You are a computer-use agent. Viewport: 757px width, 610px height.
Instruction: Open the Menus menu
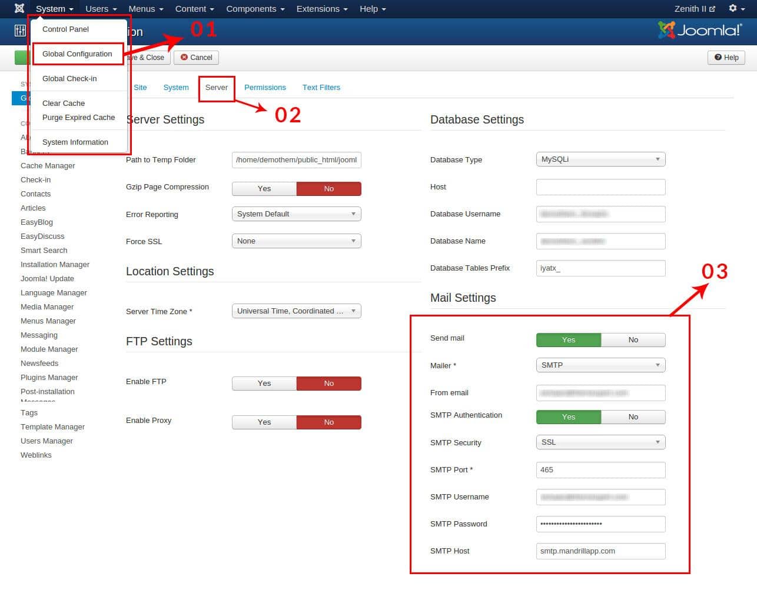point(146,9)
